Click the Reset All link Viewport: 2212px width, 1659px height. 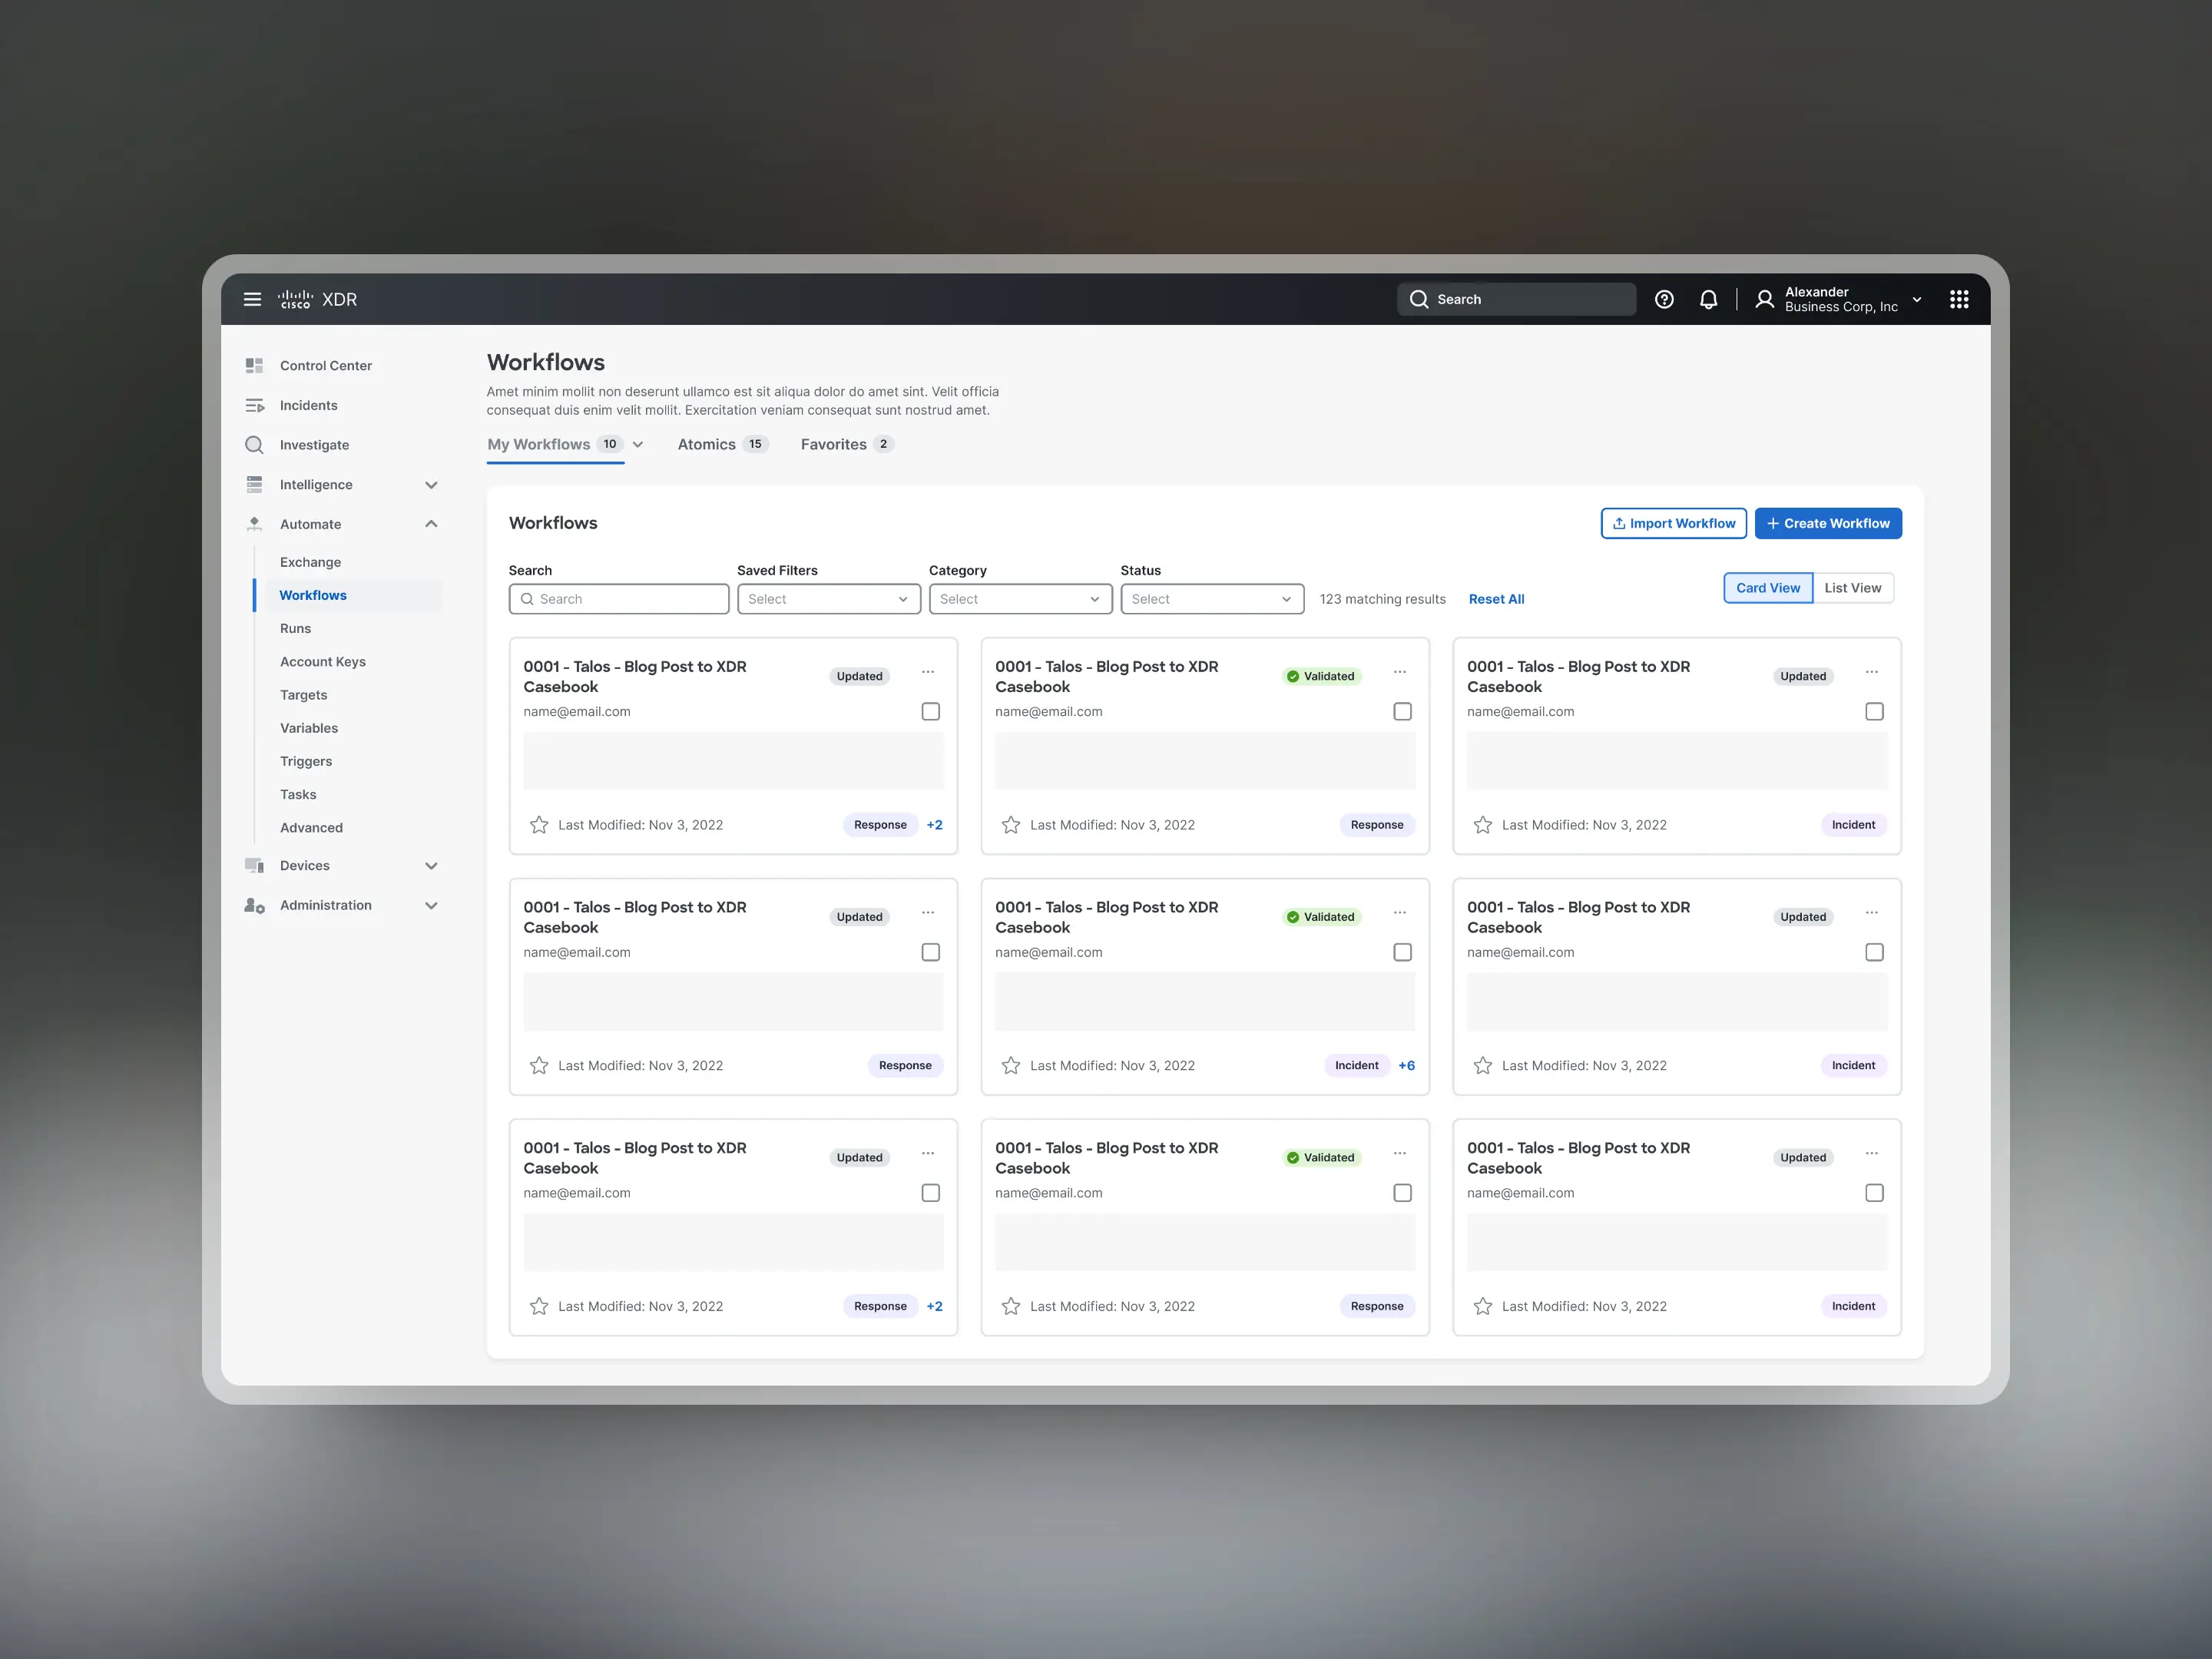(1496, 599)
